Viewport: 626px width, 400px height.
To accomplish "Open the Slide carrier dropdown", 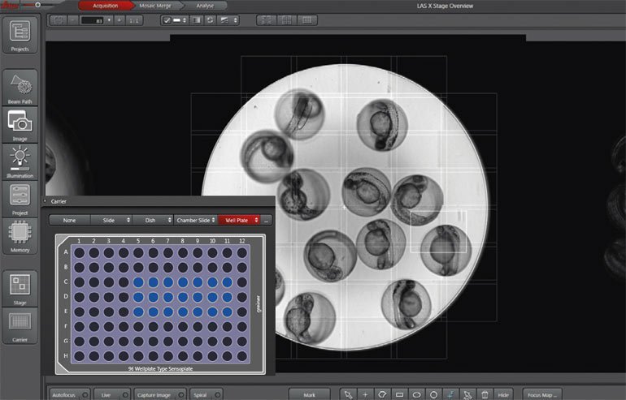I will point(111,219).
